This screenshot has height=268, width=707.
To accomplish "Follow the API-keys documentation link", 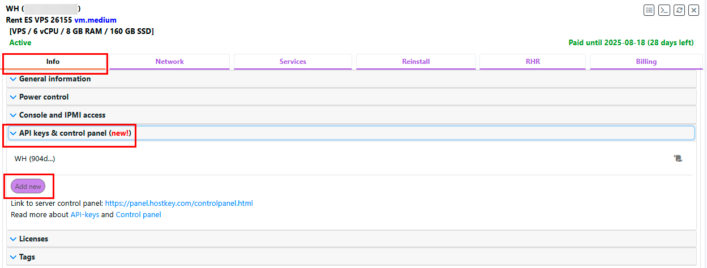I will (x=84, y=215).
